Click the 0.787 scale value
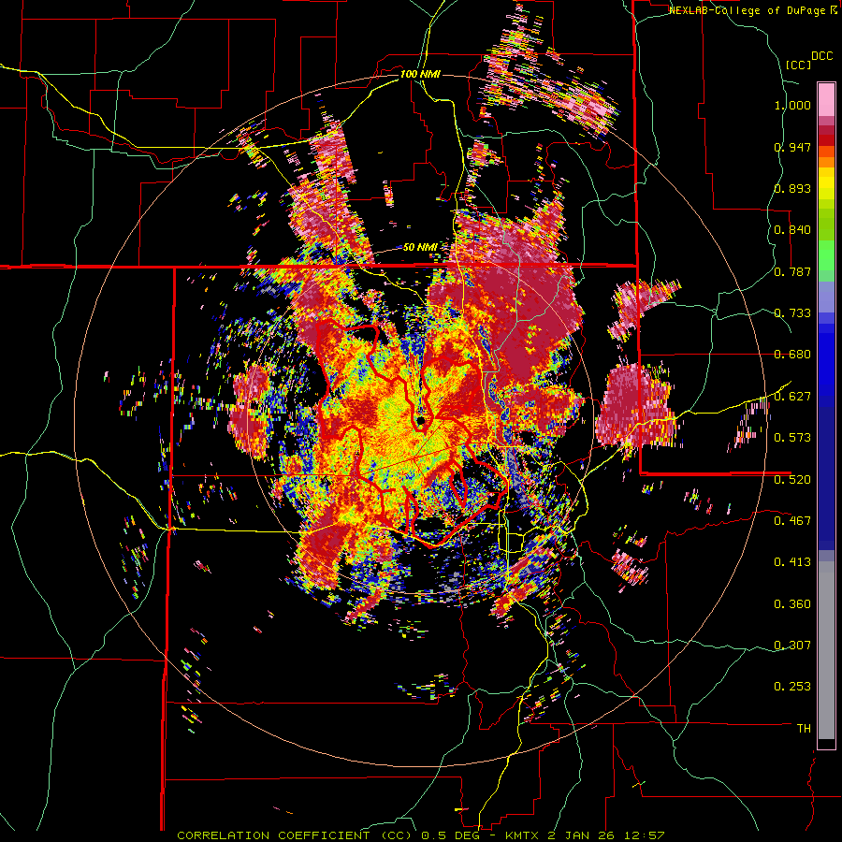842x842 pixels. click(x=792, y=271)
